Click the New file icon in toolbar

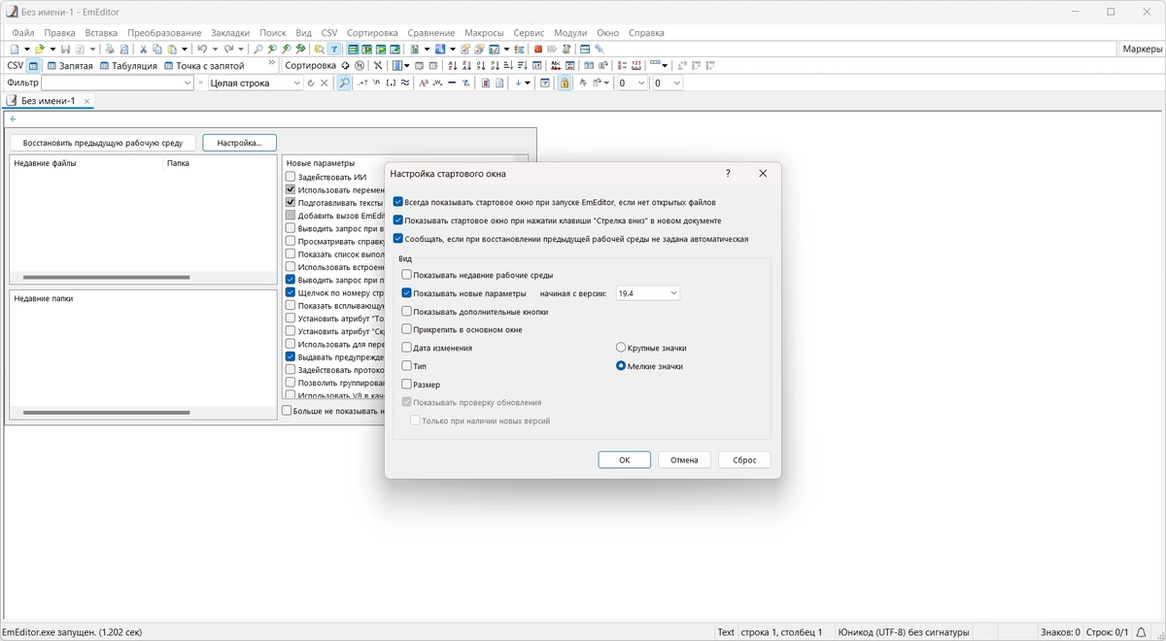coord(14,49)
